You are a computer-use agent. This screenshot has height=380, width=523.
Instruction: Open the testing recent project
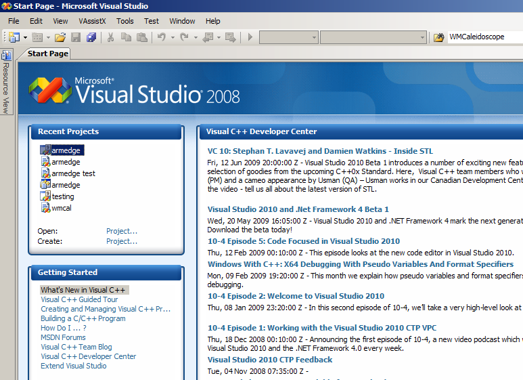coord(63,196)
